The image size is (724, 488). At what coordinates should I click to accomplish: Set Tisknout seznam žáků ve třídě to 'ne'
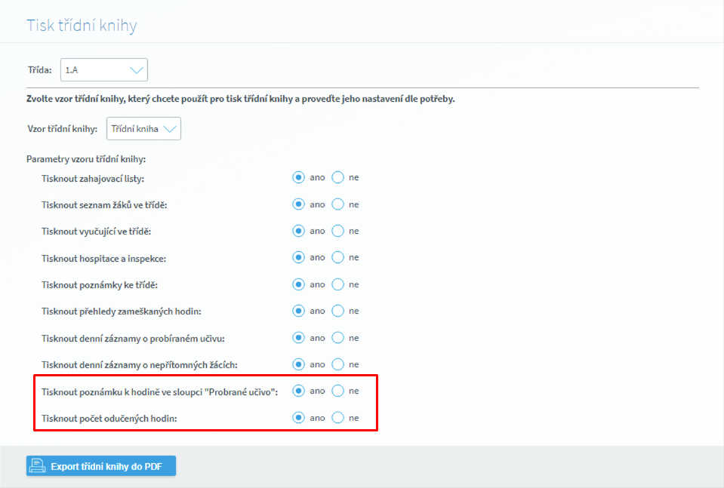pyautogui.click(x=338, y=204)
